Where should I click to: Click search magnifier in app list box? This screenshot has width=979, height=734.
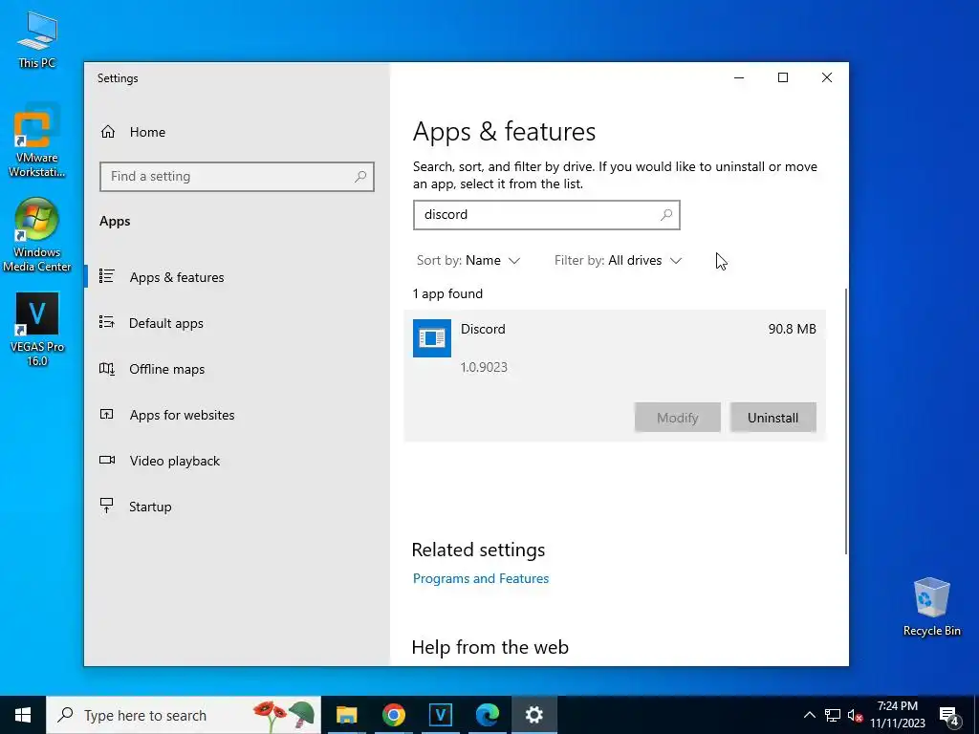coord(666,215)
